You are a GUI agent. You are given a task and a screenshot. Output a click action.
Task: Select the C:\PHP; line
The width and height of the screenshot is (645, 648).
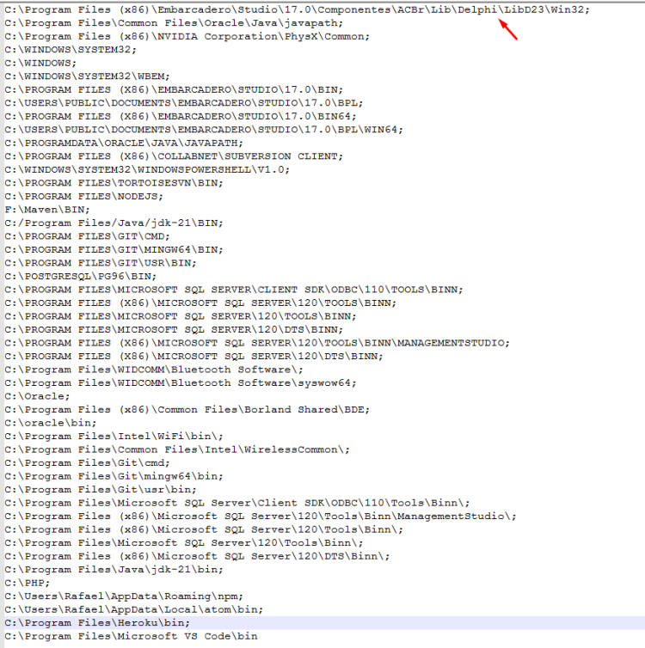point(27,583)
